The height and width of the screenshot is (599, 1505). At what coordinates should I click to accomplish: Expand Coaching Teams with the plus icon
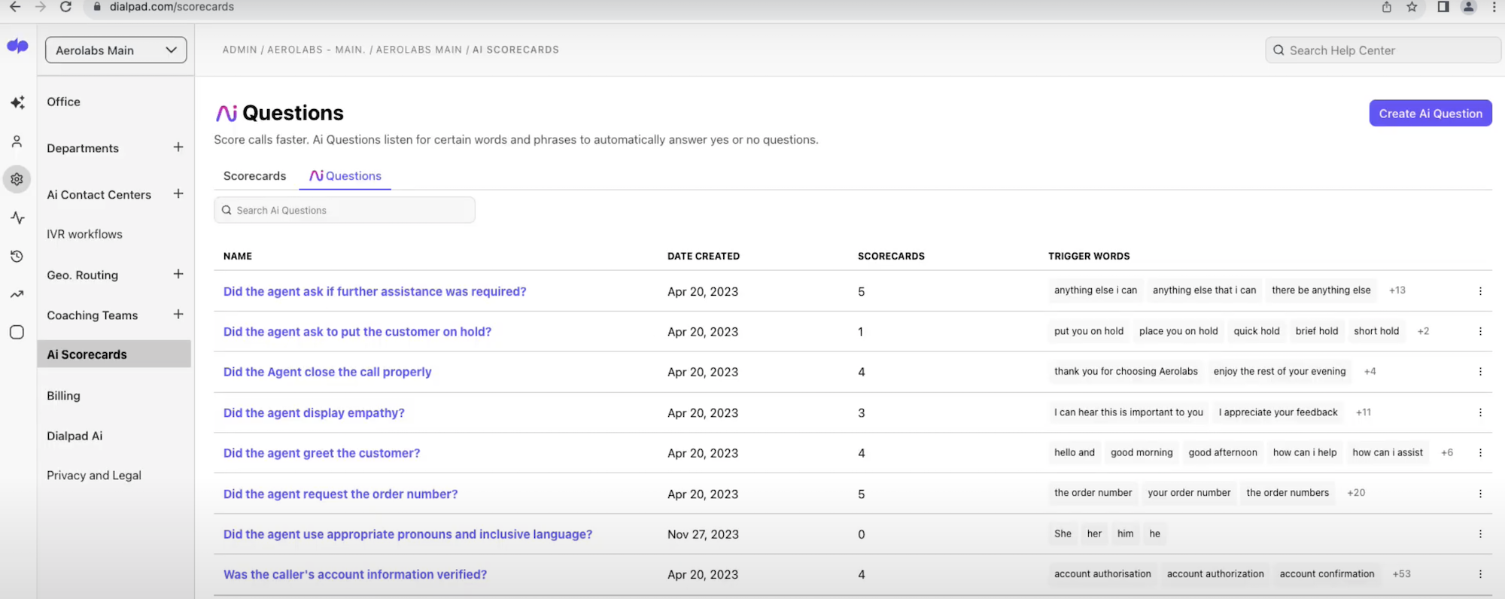tap(178, 315)
